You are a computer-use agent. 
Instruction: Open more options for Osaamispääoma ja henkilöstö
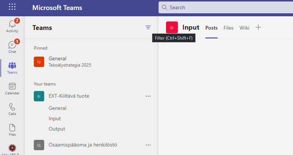pyautogui.click(x=148, y=145)
